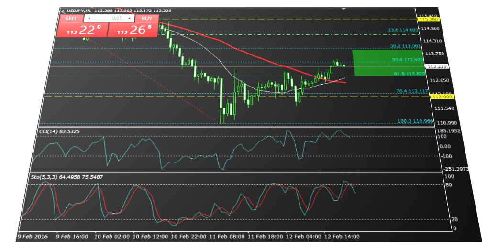Viewport: 498px width, 249px height.
Task: Click the 10 Feb 02:00 time label
Action: tap(112, 237)
